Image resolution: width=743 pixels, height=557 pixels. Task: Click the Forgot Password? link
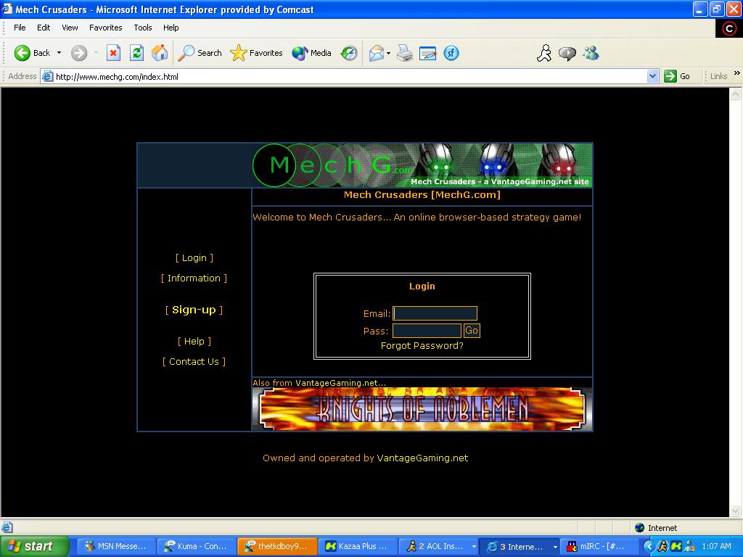point(422,346)
